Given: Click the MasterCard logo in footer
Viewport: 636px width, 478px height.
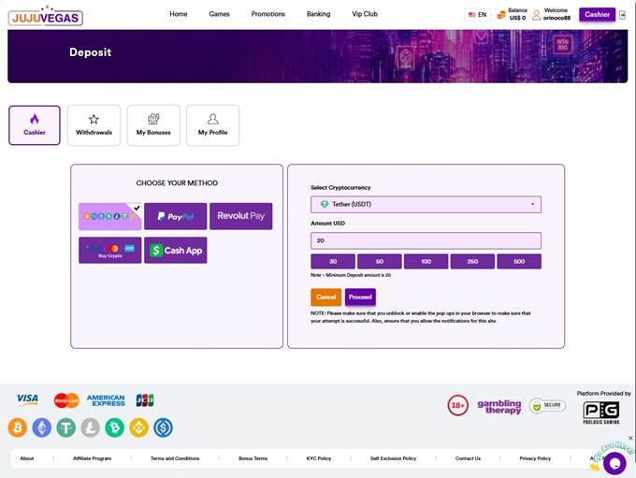Looking at the screenshot, I should point(66,400).
